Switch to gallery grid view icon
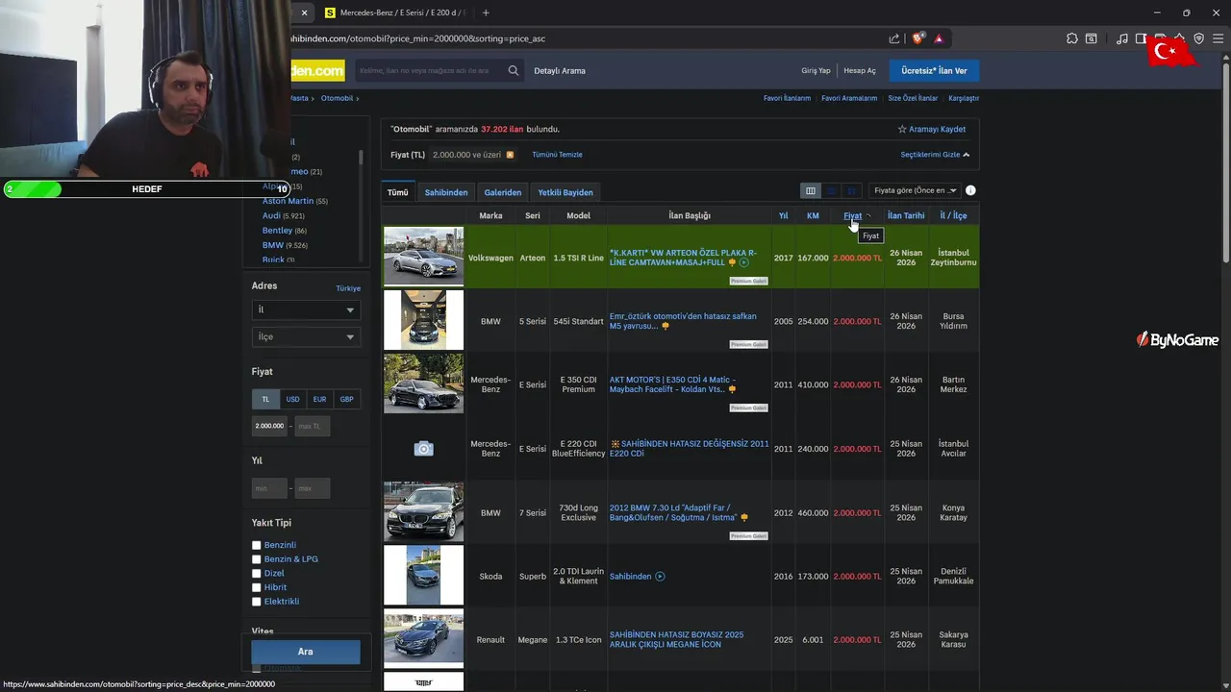This screenshot has width=1231, height=692. pos(852,190)
